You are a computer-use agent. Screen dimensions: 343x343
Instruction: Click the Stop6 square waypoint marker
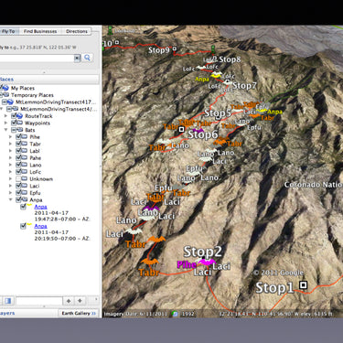(181, 129)
